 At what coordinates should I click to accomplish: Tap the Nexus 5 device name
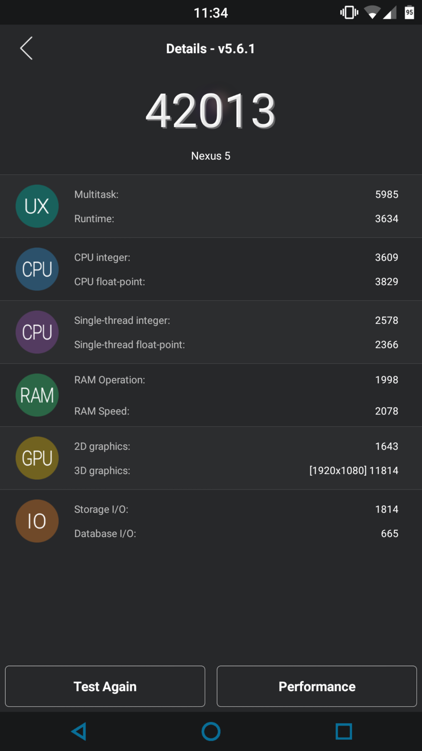(x=211, y=156)
